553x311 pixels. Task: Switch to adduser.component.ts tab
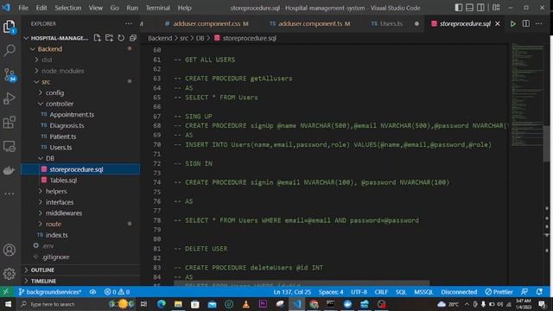(310, 23)
